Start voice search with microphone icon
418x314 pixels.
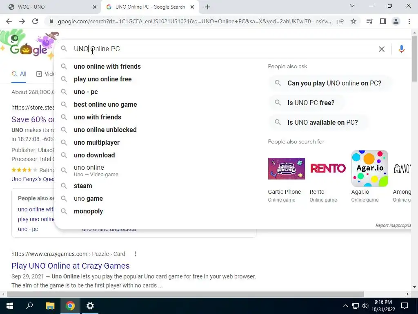(402, 49)
